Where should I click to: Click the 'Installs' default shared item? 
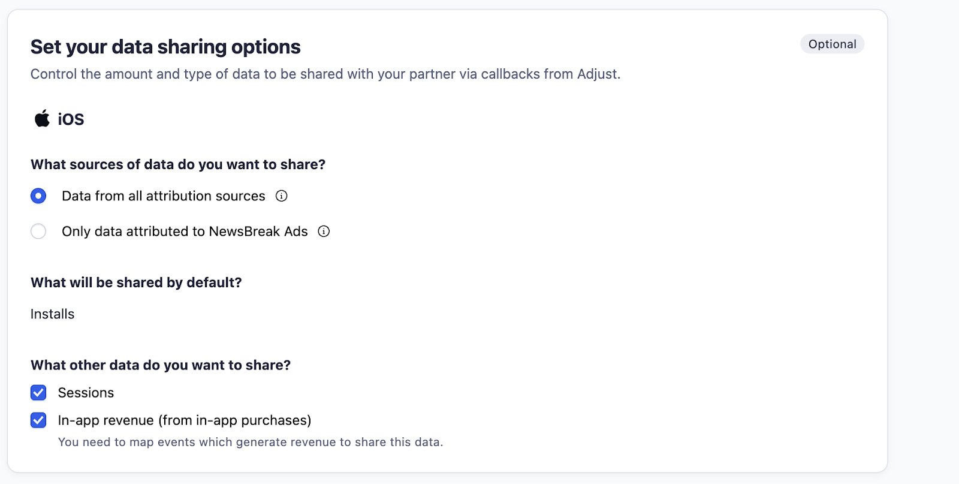[53, 314]
